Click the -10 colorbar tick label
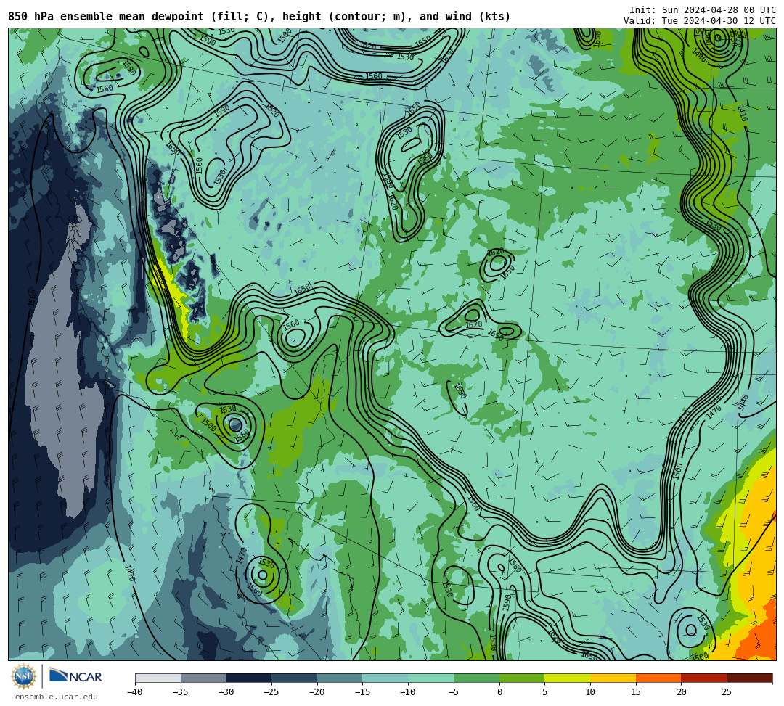784x706 pixels. [407, 692]
